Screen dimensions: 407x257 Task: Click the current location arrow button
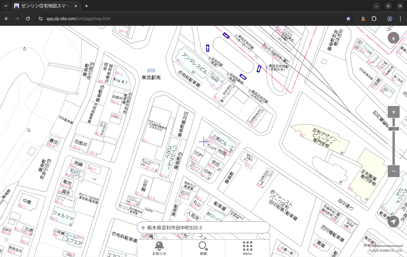coord(393,221)
